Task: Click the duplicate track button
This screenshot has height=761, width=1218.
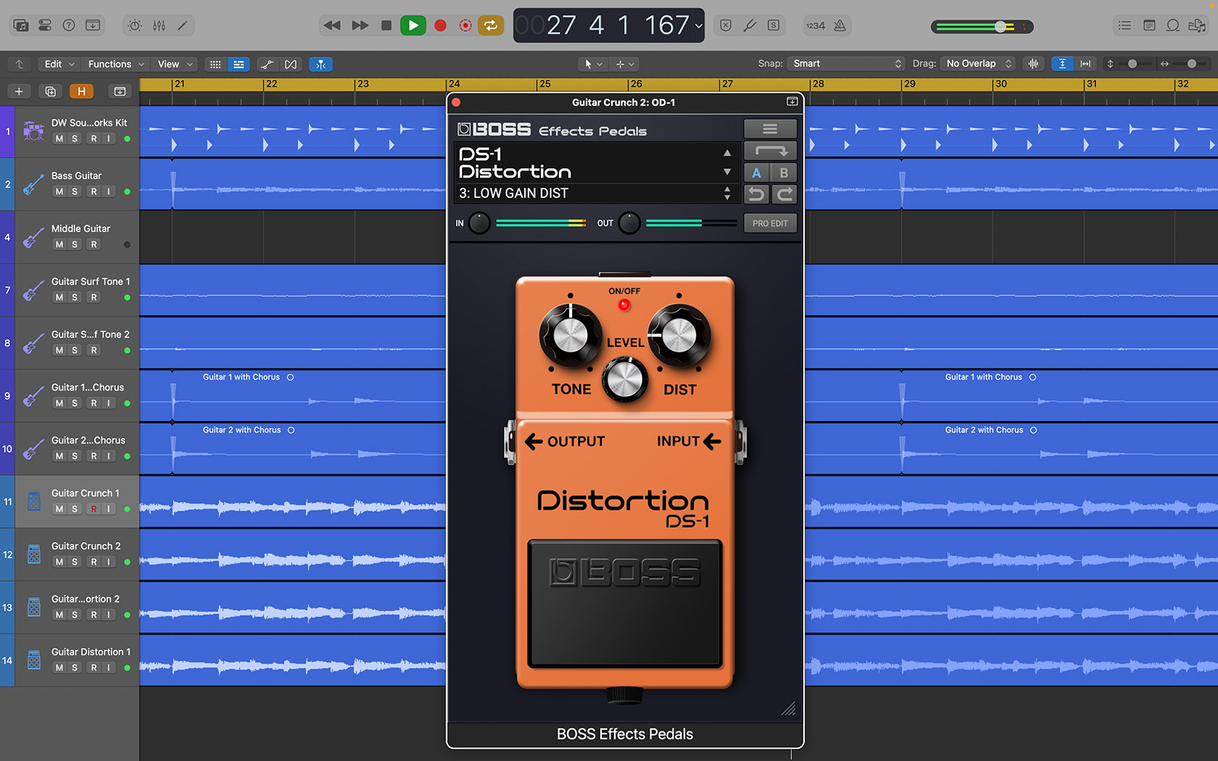Action: [x=50, y=91]
